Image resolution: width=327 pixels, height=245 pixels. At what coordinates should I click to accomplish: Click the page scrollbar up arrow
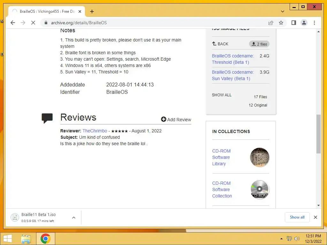pos(318,32)
